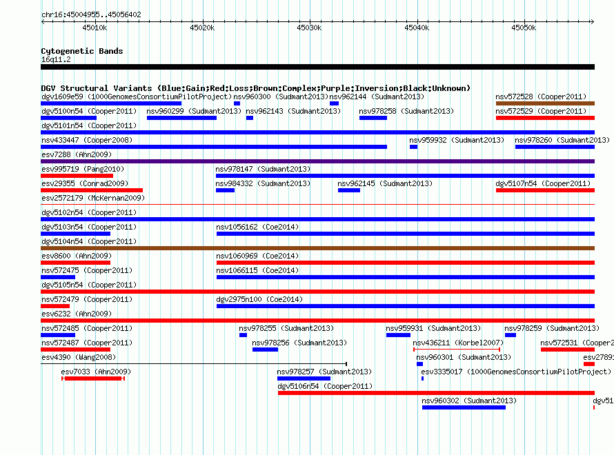Select nsv960302 (Sudmant2013) variant

[469, 401]
